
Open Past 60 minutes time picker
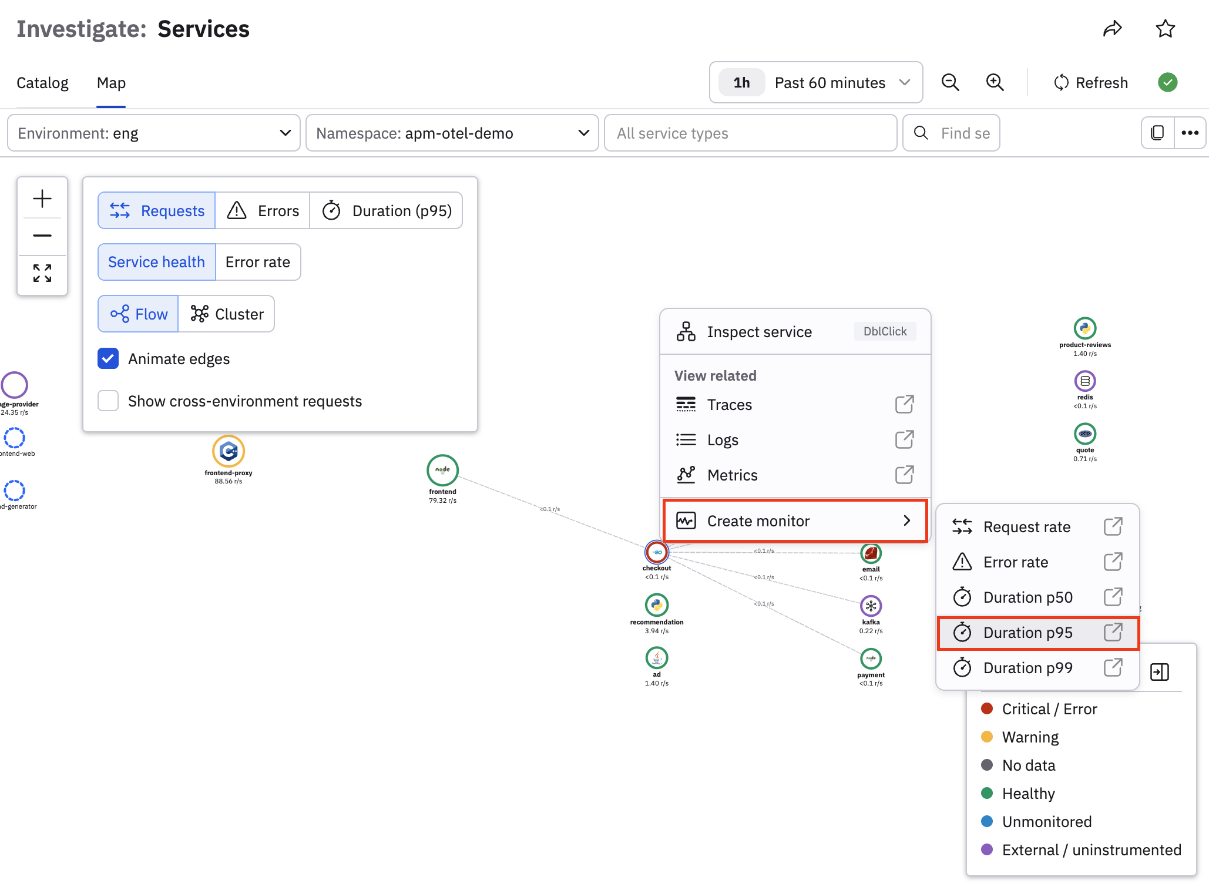pos(816,82)
